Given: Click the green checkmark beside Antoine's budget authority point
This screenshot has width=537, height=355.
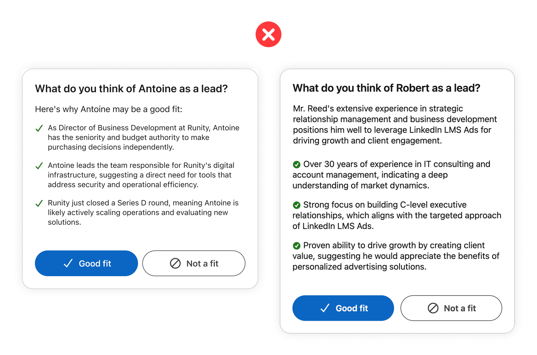Looking at the screenshot, I should (x=39, y=128).
